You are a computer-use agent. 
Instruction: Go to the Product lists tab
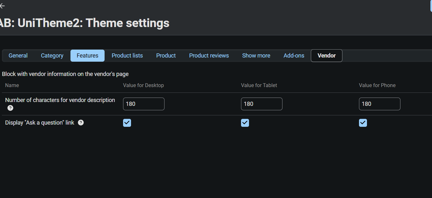tap(127, 56)
